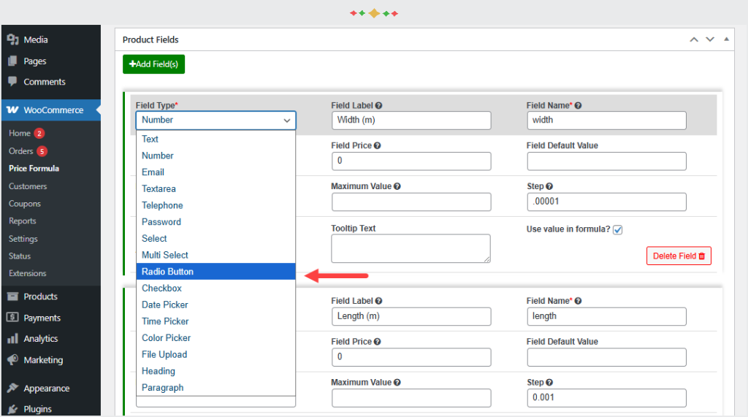Click the Marketing megaphone icon
The width and height of the screenshot is (748, 417).
(13, 360)
